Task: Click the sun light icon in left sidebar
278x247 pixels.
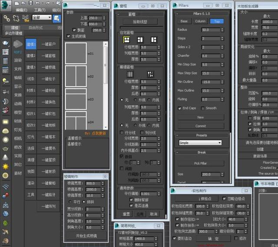Action: [5, 167]
